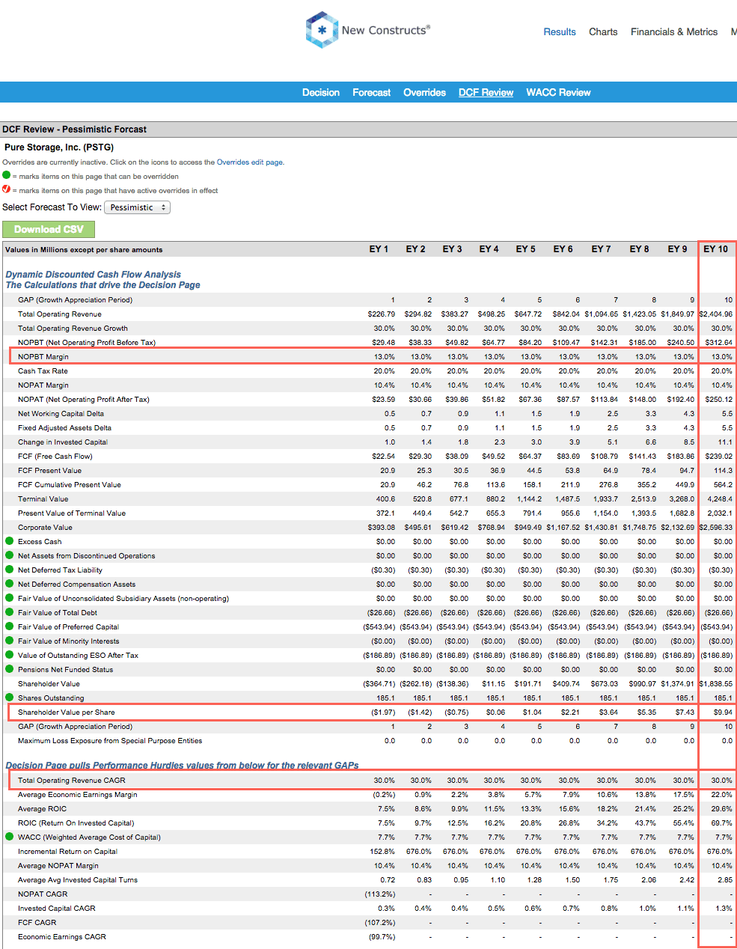Select override dot for Pensions Net Funded Status
Image resolution: width=737 pixels, height=949 pixels.
point(9,669)
